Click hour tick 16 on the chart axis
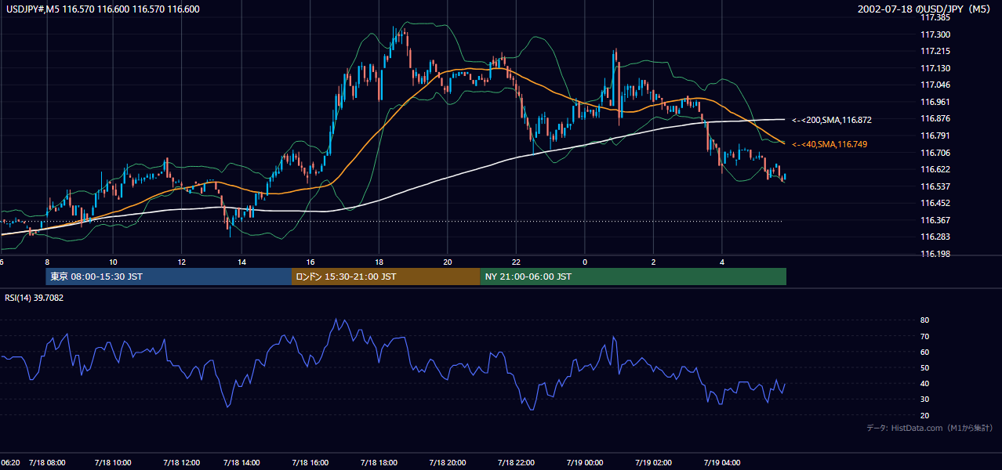The image size is (1002, 470). [x=310, y=262]
